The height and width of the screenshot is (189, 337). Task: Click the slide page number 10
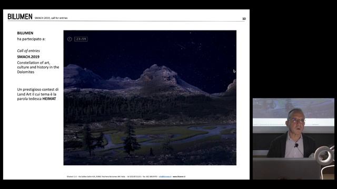244,19
